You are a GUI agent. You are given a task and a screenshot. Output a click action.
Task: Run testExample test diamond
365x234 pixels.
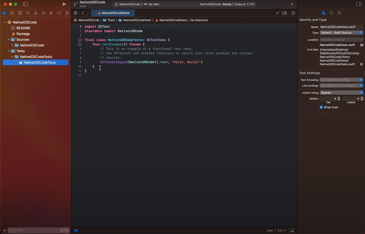[80, 44]
